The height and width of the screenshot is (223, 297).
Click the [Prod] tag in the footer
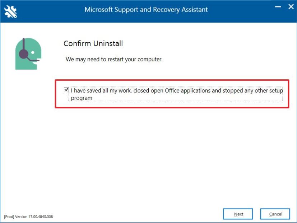pyautogui.click(x=9, y=217)
